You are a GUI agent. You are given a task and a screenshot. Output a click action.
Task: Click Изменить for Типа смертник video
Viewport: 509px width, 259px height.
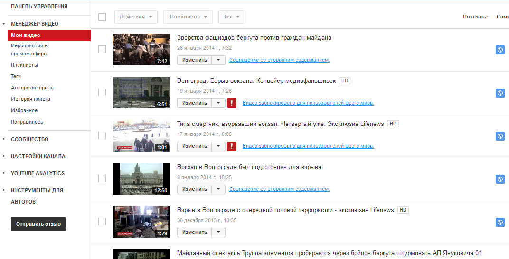195,146
